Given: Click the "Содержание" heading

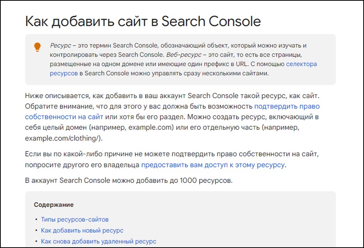Looking at the screenshot, I should [54, 204].
